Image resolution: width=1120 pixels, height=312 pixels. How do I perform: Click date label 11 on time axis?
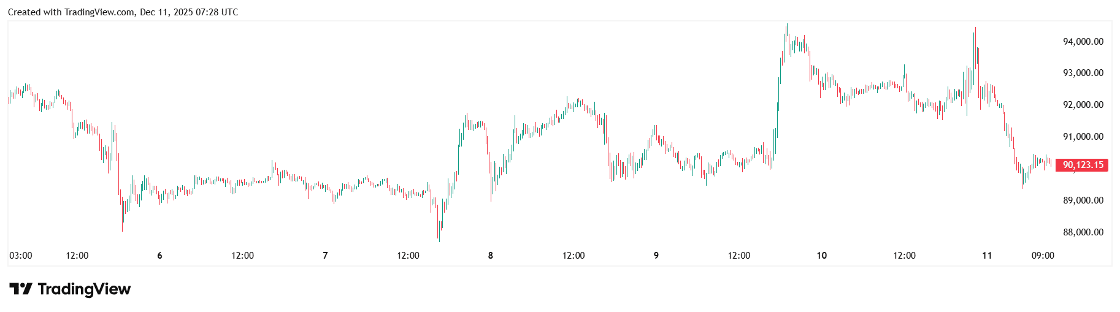click(x=987, y=256)
